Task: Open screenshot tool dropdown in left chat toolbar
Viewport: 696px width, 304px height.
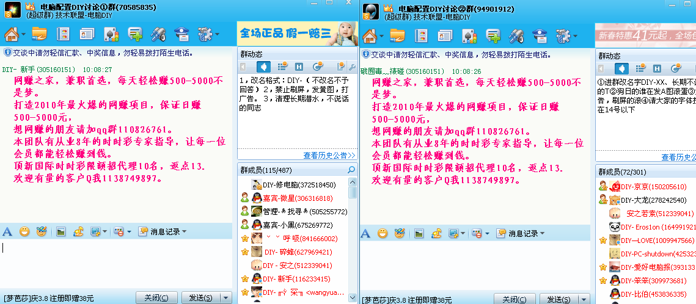Action: point(104,232)
